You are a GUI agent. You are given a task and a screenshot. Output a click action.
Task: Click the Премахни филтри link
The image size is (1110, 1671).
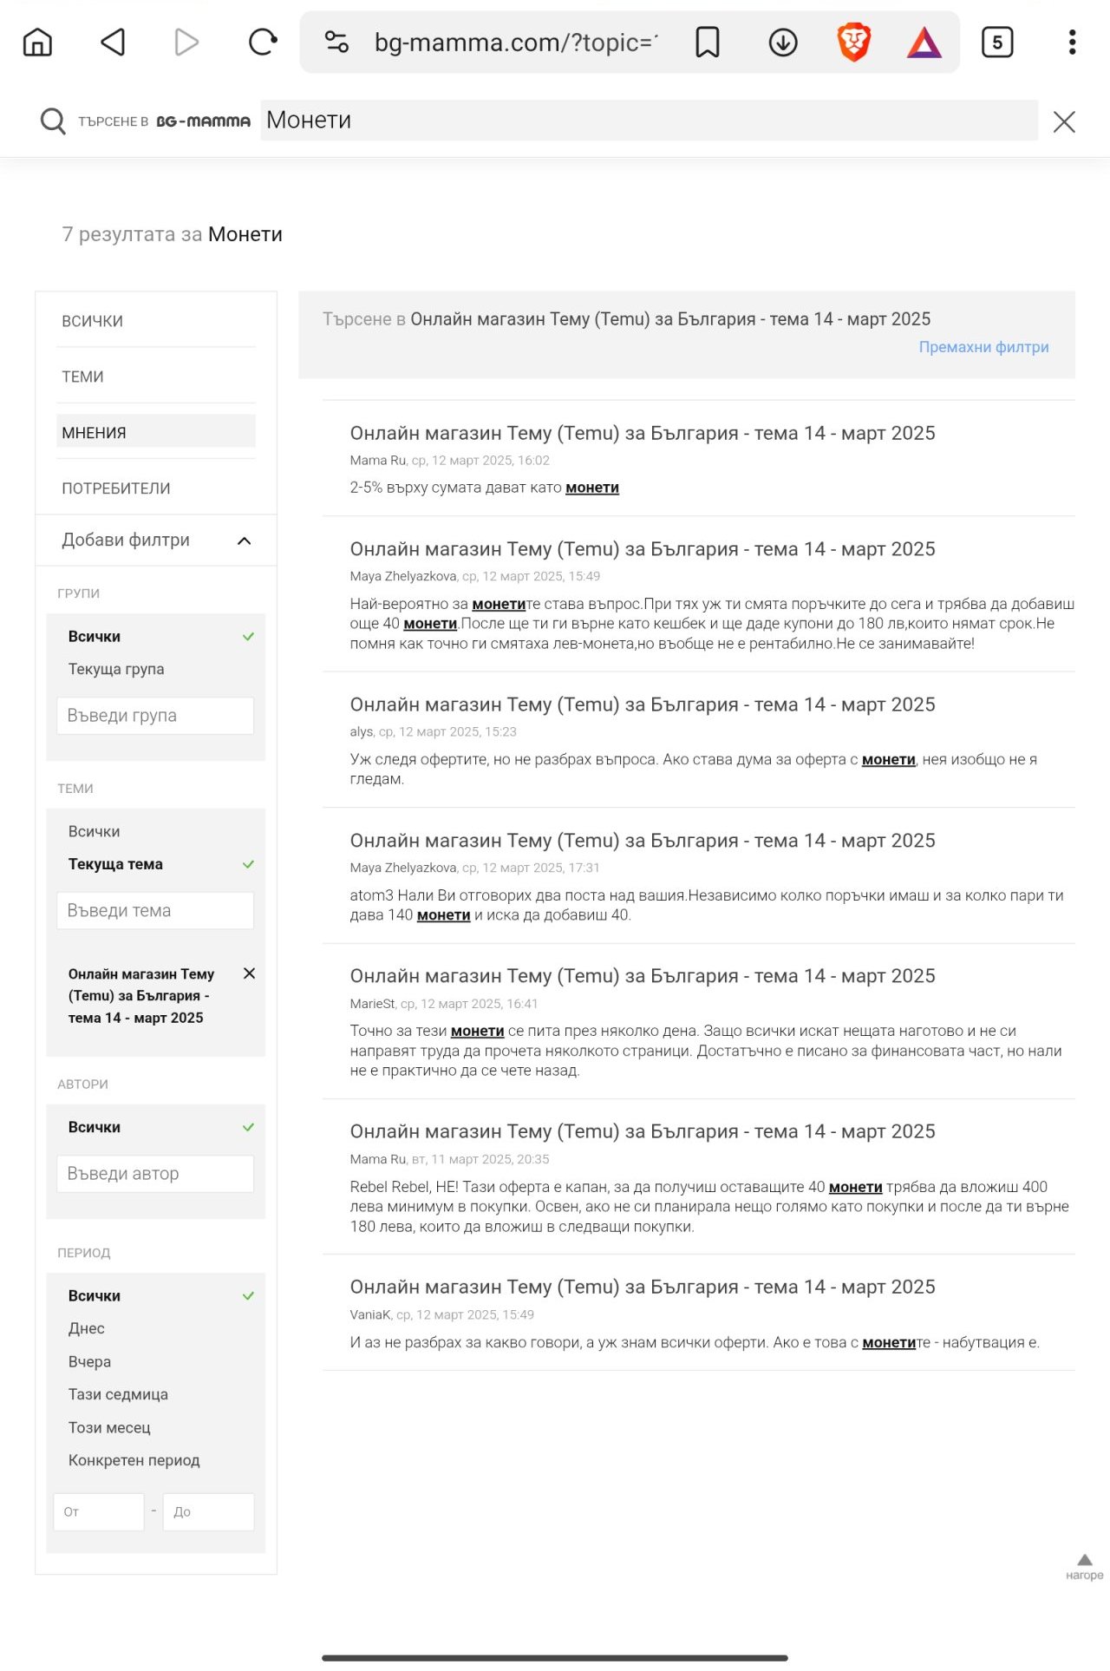(983, 347)
